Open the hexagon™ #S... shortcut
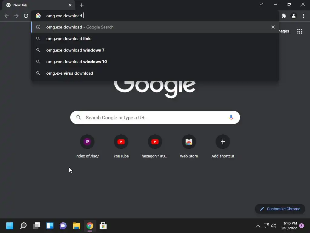Screen dimensions: 310x233 click(x=155, y=147)
